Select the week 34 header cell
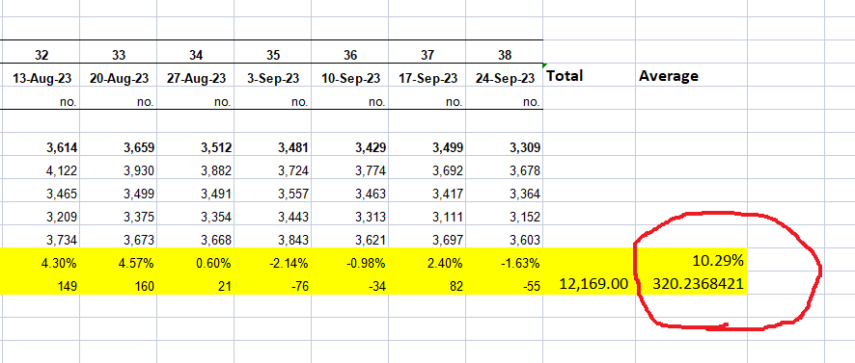Image resolution: width=855 pixels, height=363 pixels. pos(196,52)
